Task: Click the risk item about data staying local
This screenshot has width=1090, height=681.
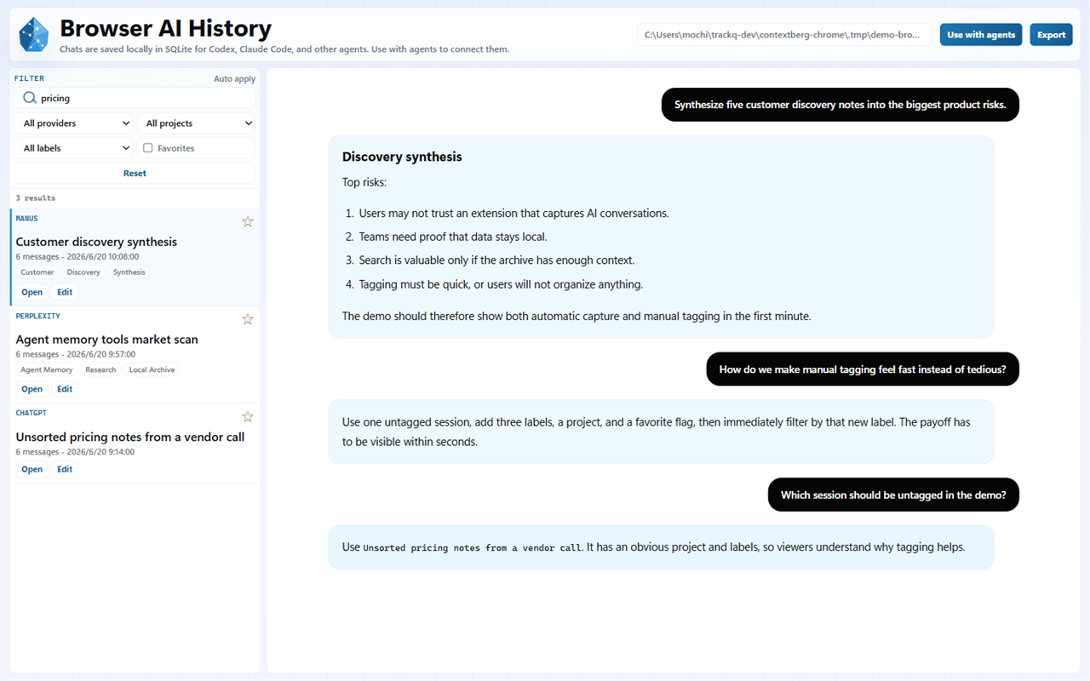Action: (x=453, y=237)
